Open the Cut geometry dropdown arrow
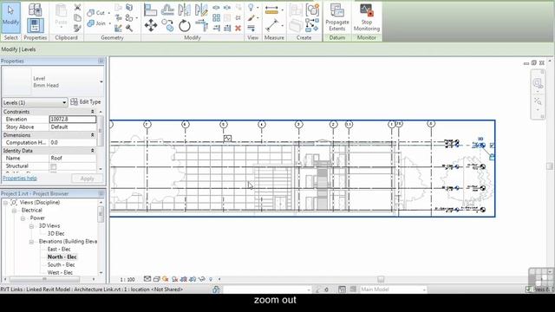Screen dimensions: 555x312 (x=108, y=13)
